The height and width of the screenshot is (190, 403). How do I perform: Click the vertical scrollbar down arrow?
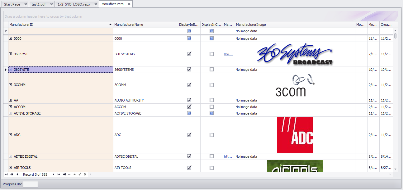(x=396, y=169)
